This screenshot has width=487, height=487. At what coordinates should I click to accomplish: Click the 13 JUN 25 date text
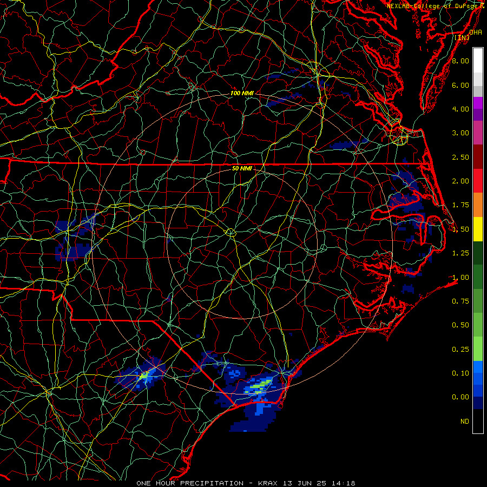[x=305, y=483]
